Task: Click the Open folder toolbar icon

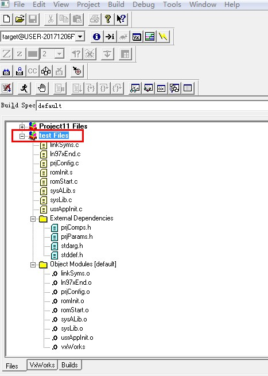Action: 20,19
